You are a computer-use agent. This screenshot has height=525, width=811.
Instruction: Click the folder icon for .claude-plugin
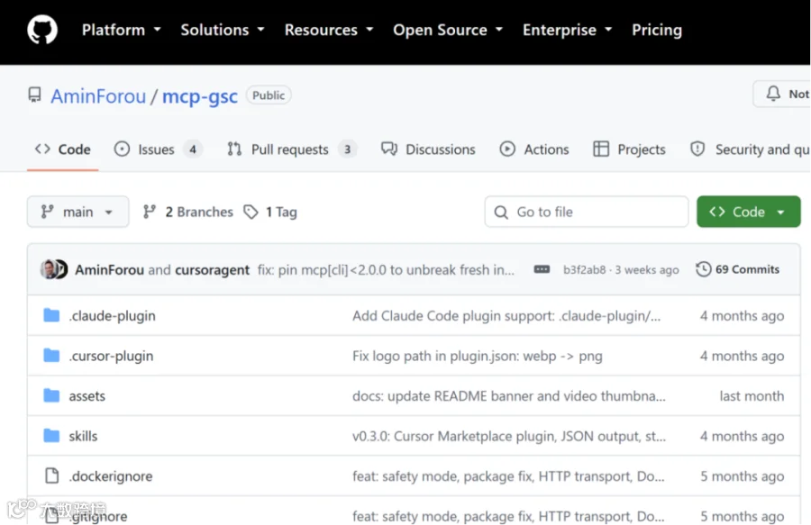click(51, 315)
